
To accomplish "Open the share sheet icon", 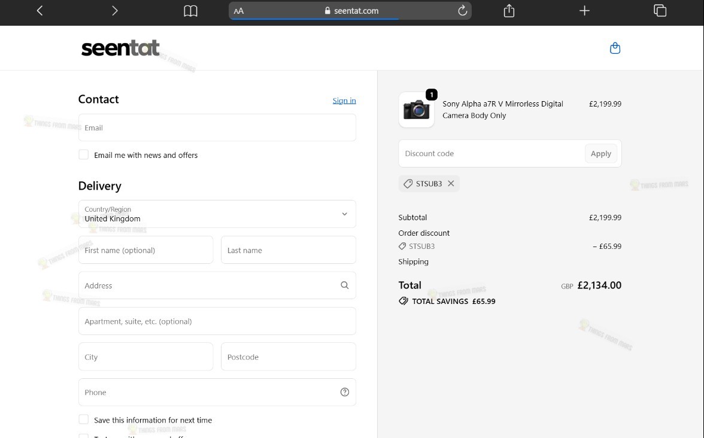I will click(x=509, y=10).
